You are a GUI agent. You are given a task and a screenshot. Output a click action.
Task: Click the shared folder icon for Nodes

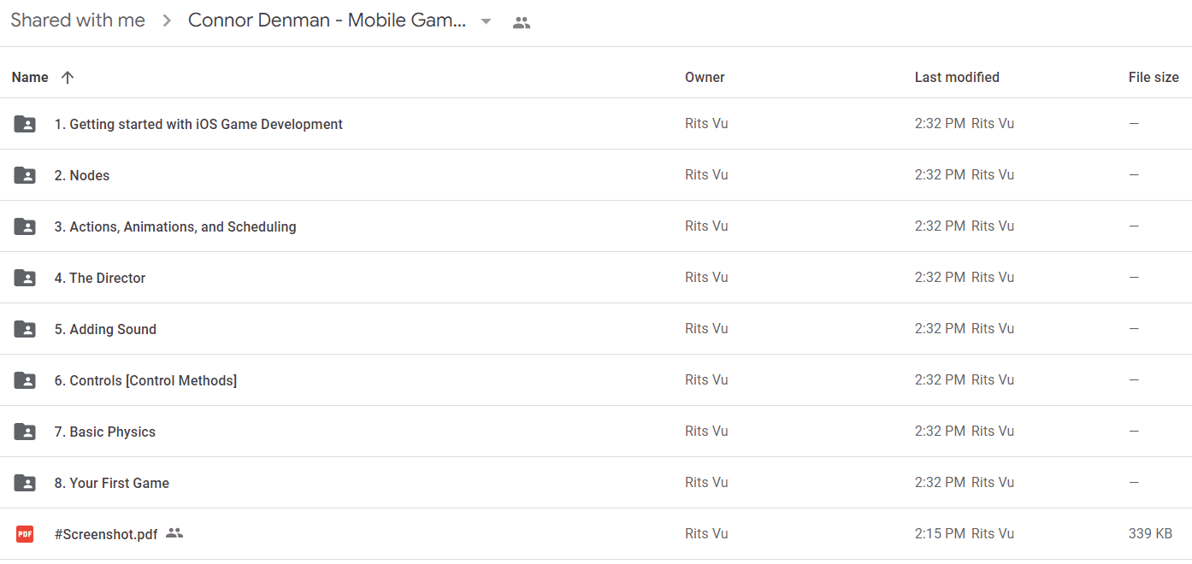point(25,175)
